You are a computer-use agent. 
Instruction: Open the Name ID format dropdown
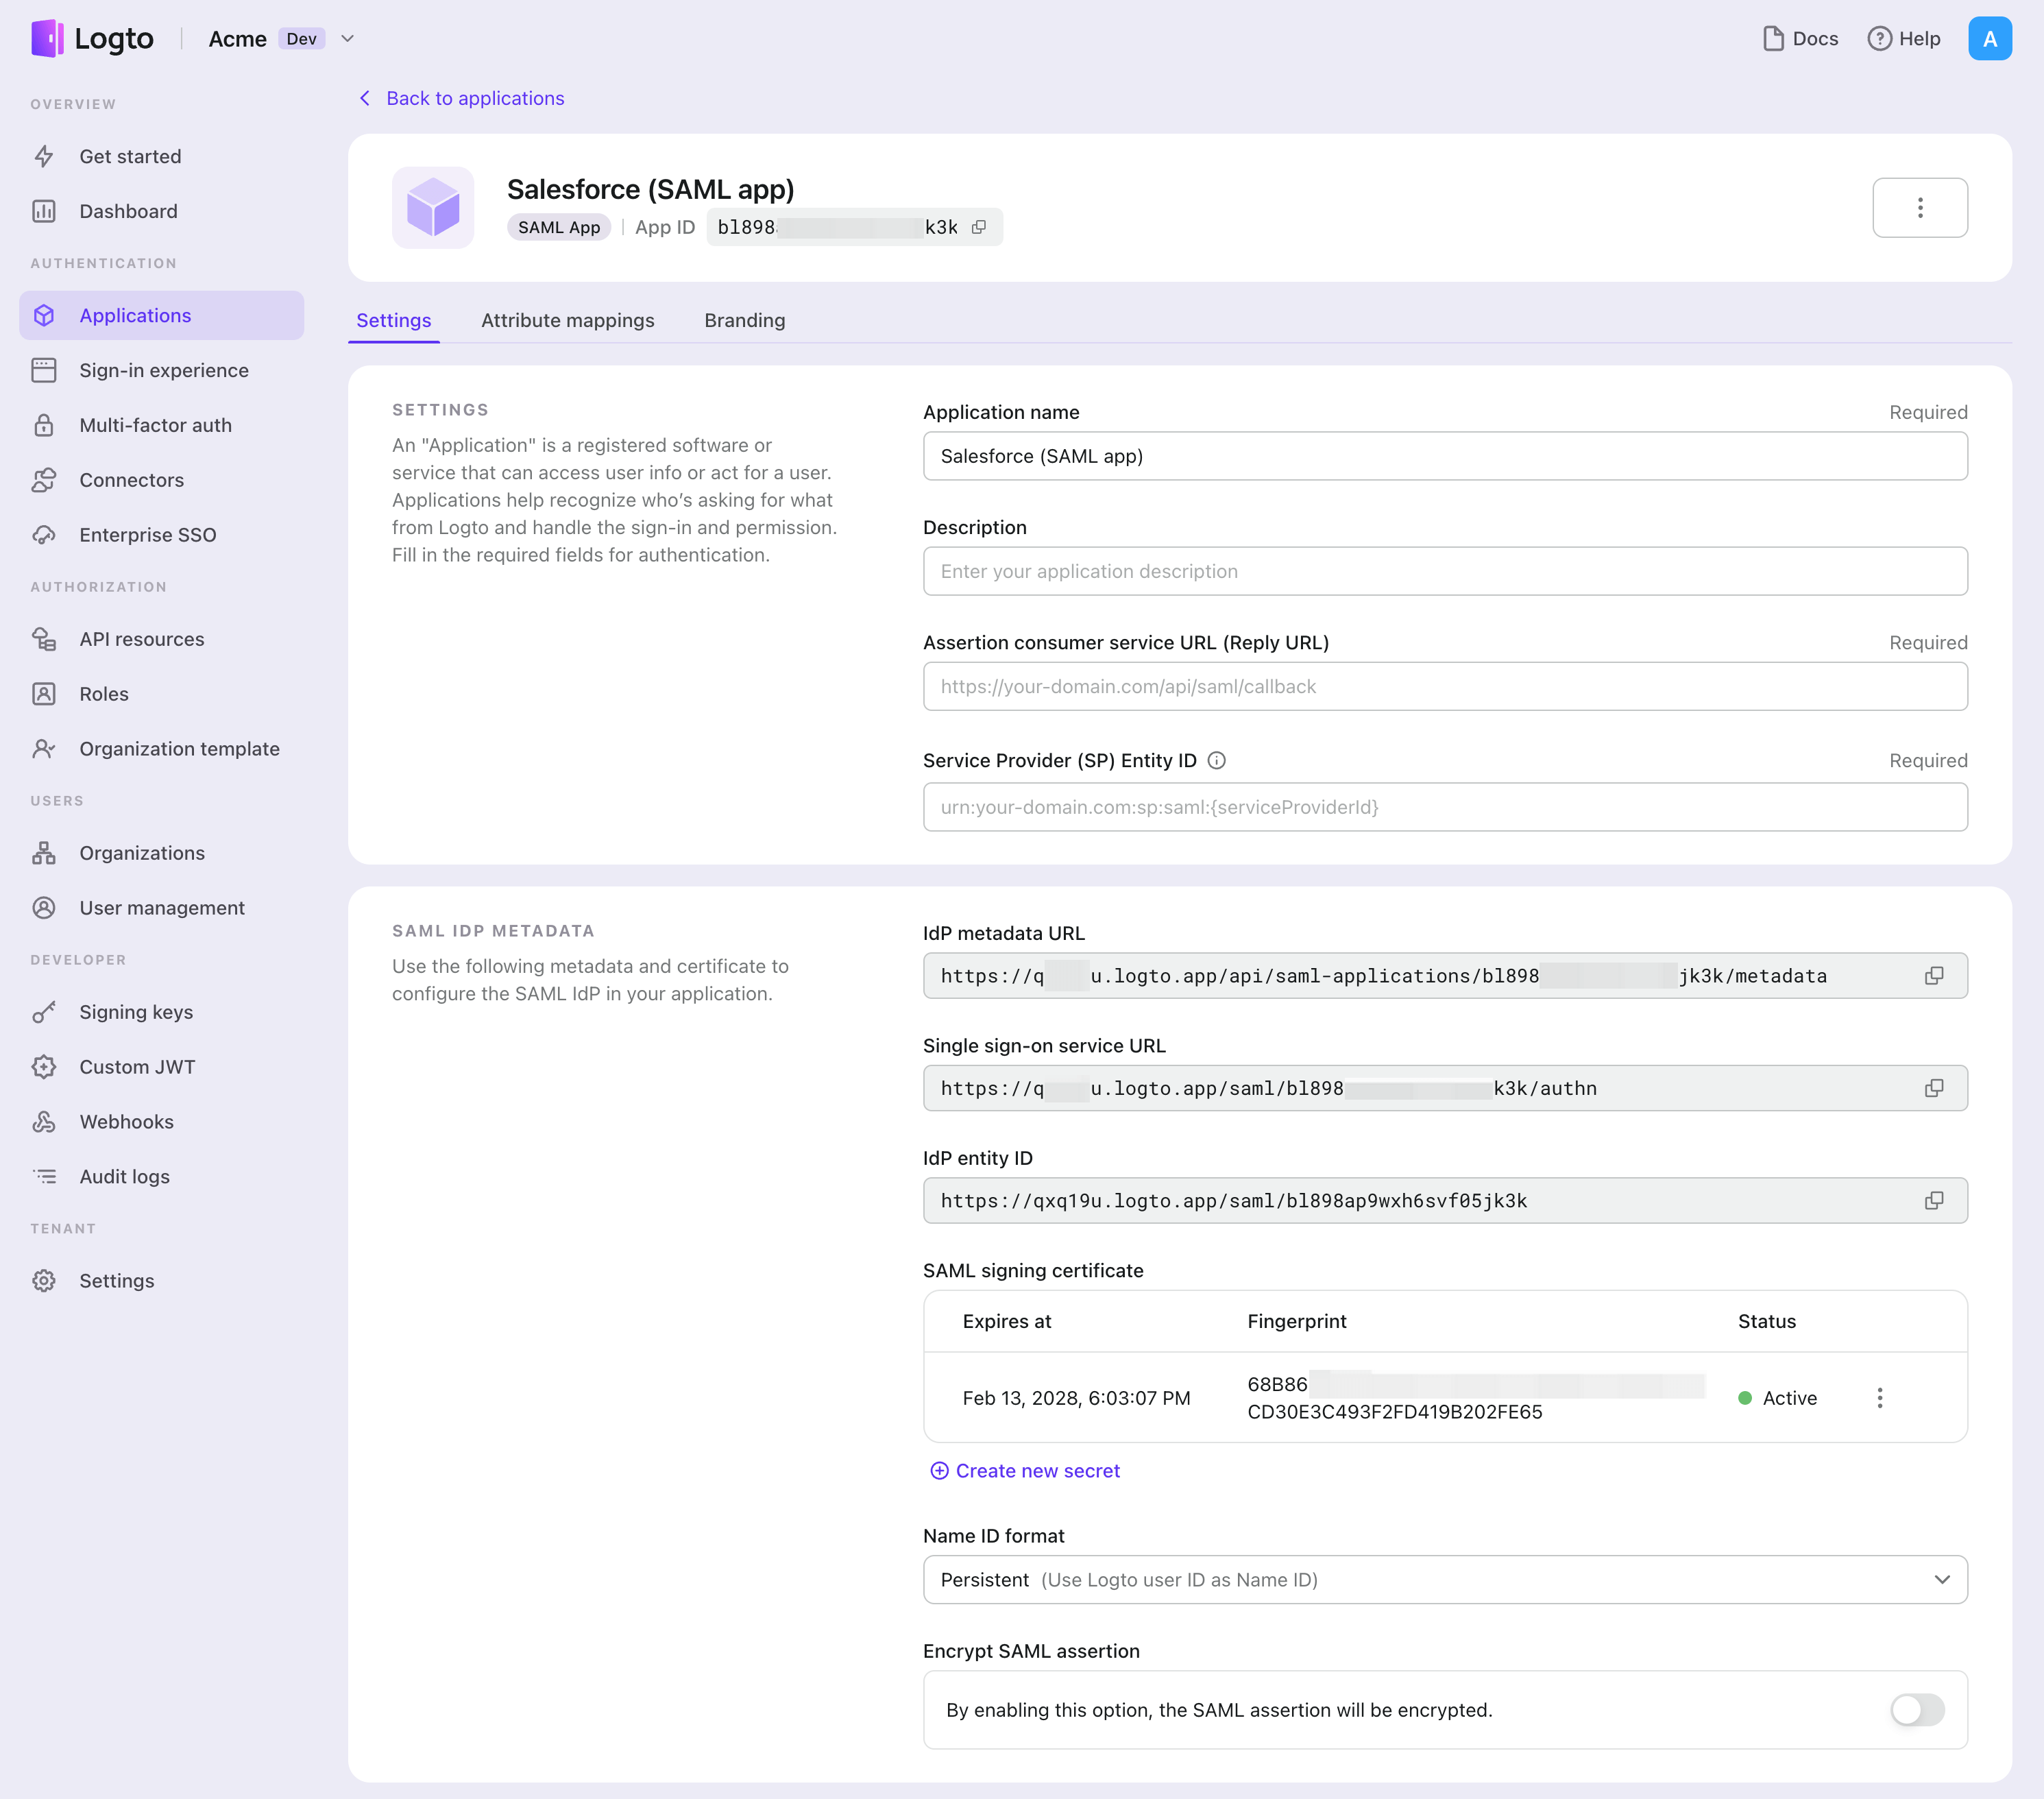click(x=1445, y=1579)
